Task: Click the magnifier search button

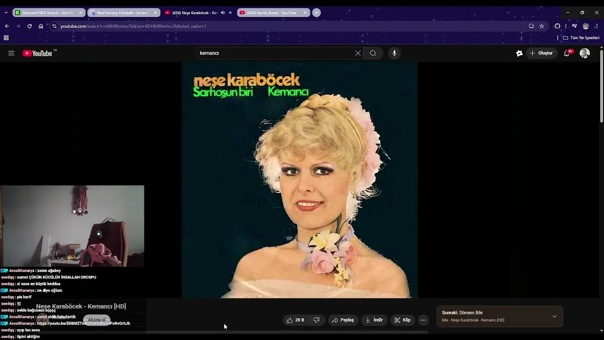Action: click(373, 53)
